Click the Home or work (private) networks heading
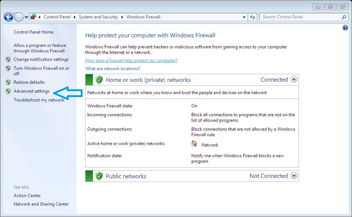The image size is (352, 217). tap(148, 80)
